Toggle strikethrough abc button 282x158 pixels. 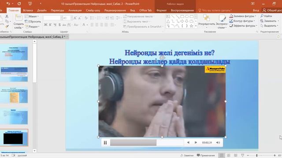point(64,25)
